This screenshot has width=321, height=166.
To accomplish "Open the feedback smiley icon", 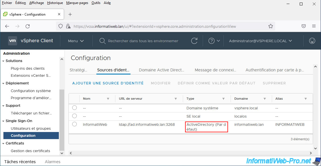I will click(312, 41).
